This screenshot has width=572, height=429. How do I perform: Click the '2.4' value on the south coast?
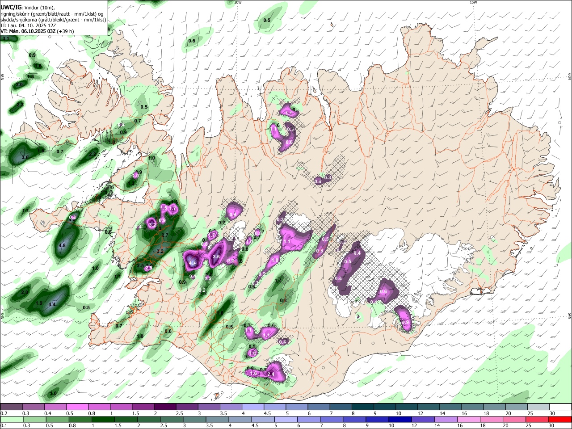tap(270, 374)
